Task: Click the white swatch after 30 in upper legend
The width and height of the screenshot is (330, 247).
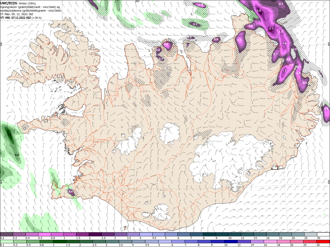Action: click(x=323, y=234)
